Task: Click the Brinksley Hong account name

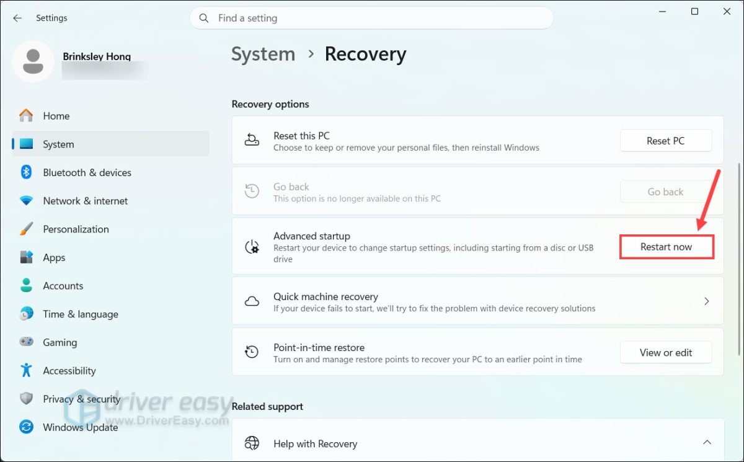Action: pos(97,56)
